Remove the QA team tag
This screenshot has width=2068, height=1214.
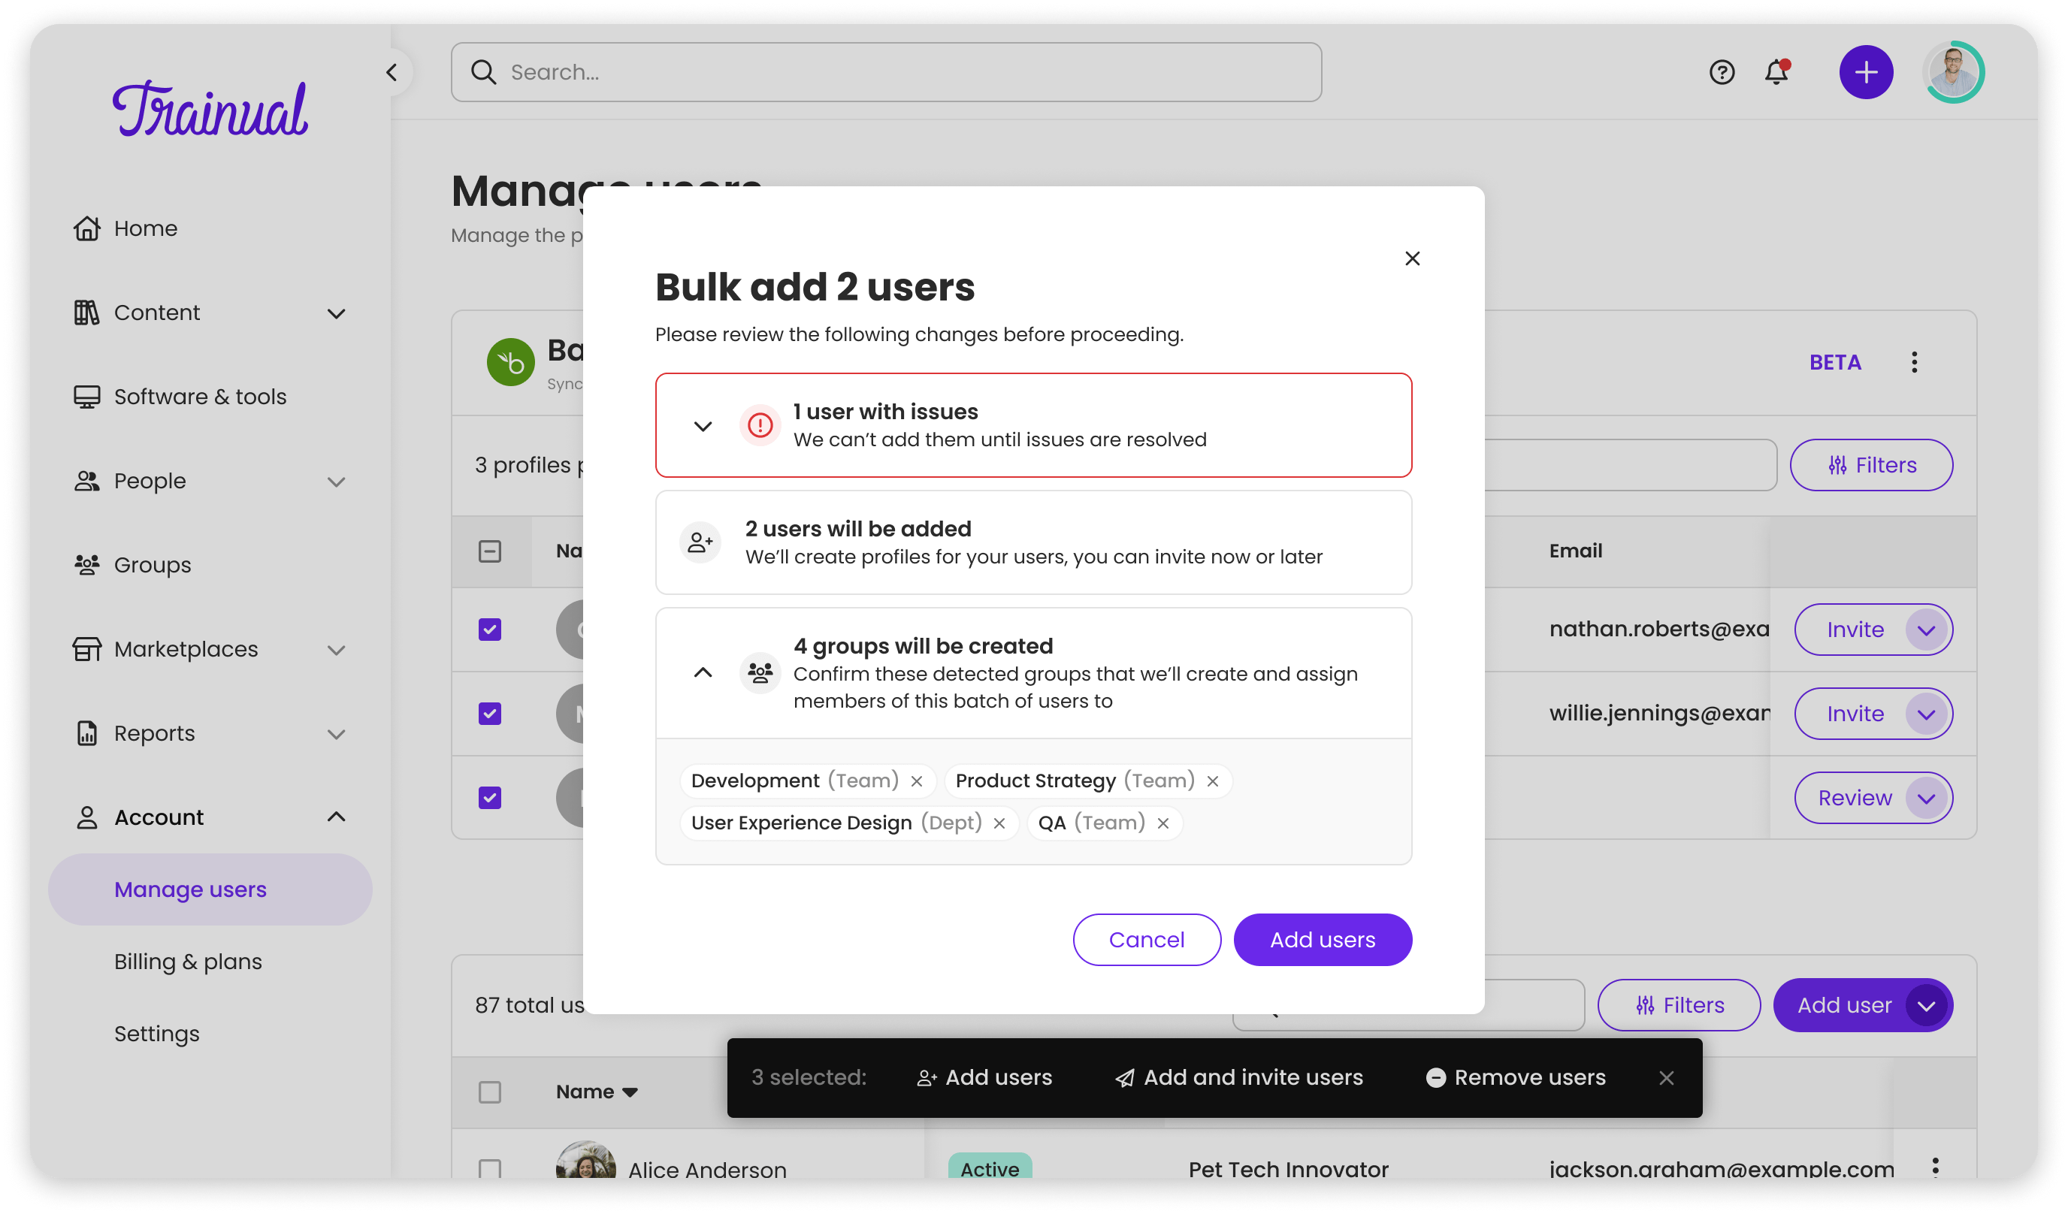click(x=1162, y=823)
